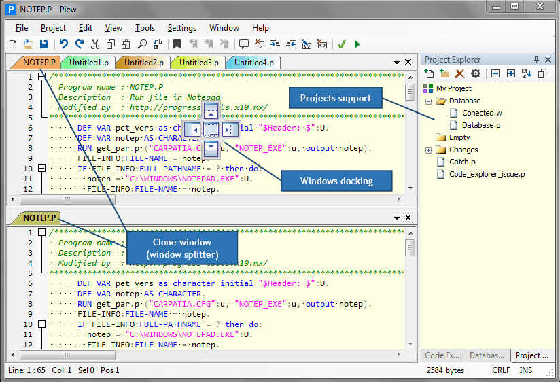
Task: Click the code tag with red X icon
Action: pyautogui.click(x=322, y=44)
